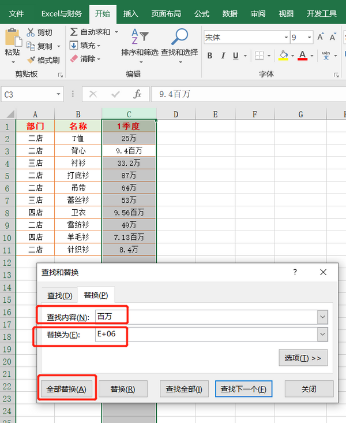Select the Format Painter brush
Viewport: 346px width, 423px height.
tap(31, 60)
